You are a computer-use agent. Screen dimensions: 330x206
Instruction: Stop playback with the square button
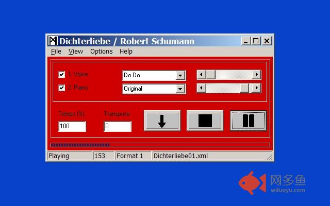205,121
